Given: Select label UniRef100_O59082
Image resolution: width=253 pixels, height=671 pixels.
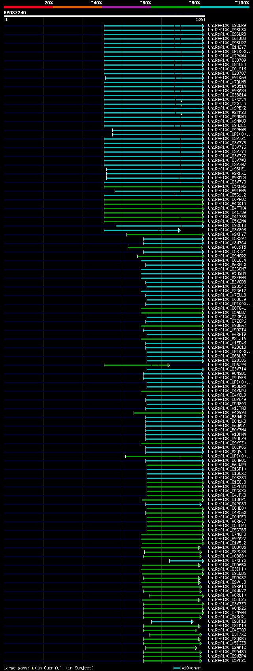Looking at the screenshot, I should tap(227, 578).
